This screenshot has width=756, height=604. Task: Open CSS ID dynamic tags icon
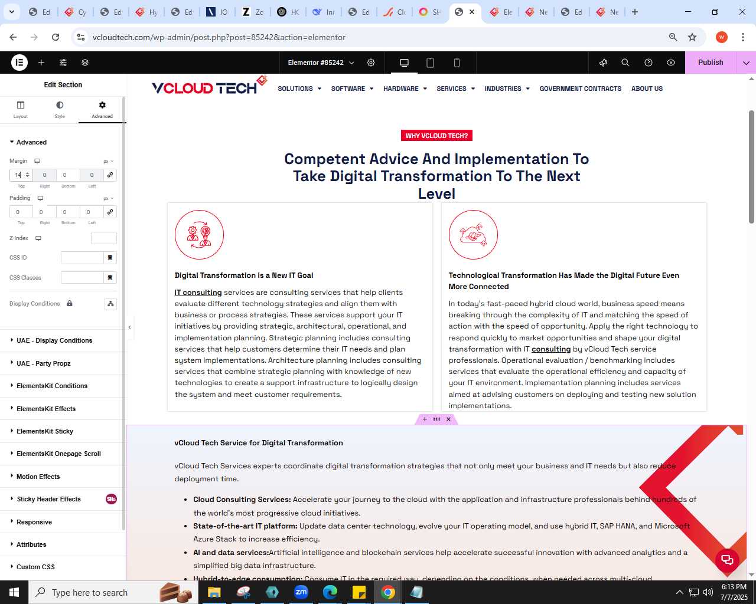coord(110,258)
